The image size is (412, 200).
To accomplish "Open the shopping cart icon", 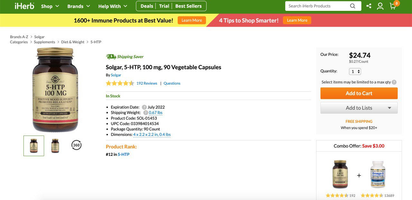I will tap(393, 6).
